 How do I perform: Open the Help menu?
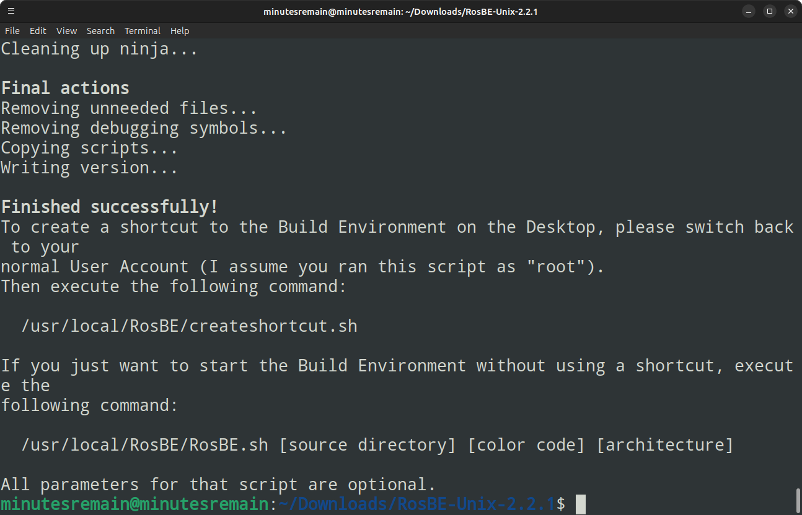tap(180, 31)
